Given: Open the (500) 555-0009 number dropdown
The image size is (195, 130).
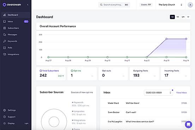Looking at the screenshot, I should tap(158, 93).
